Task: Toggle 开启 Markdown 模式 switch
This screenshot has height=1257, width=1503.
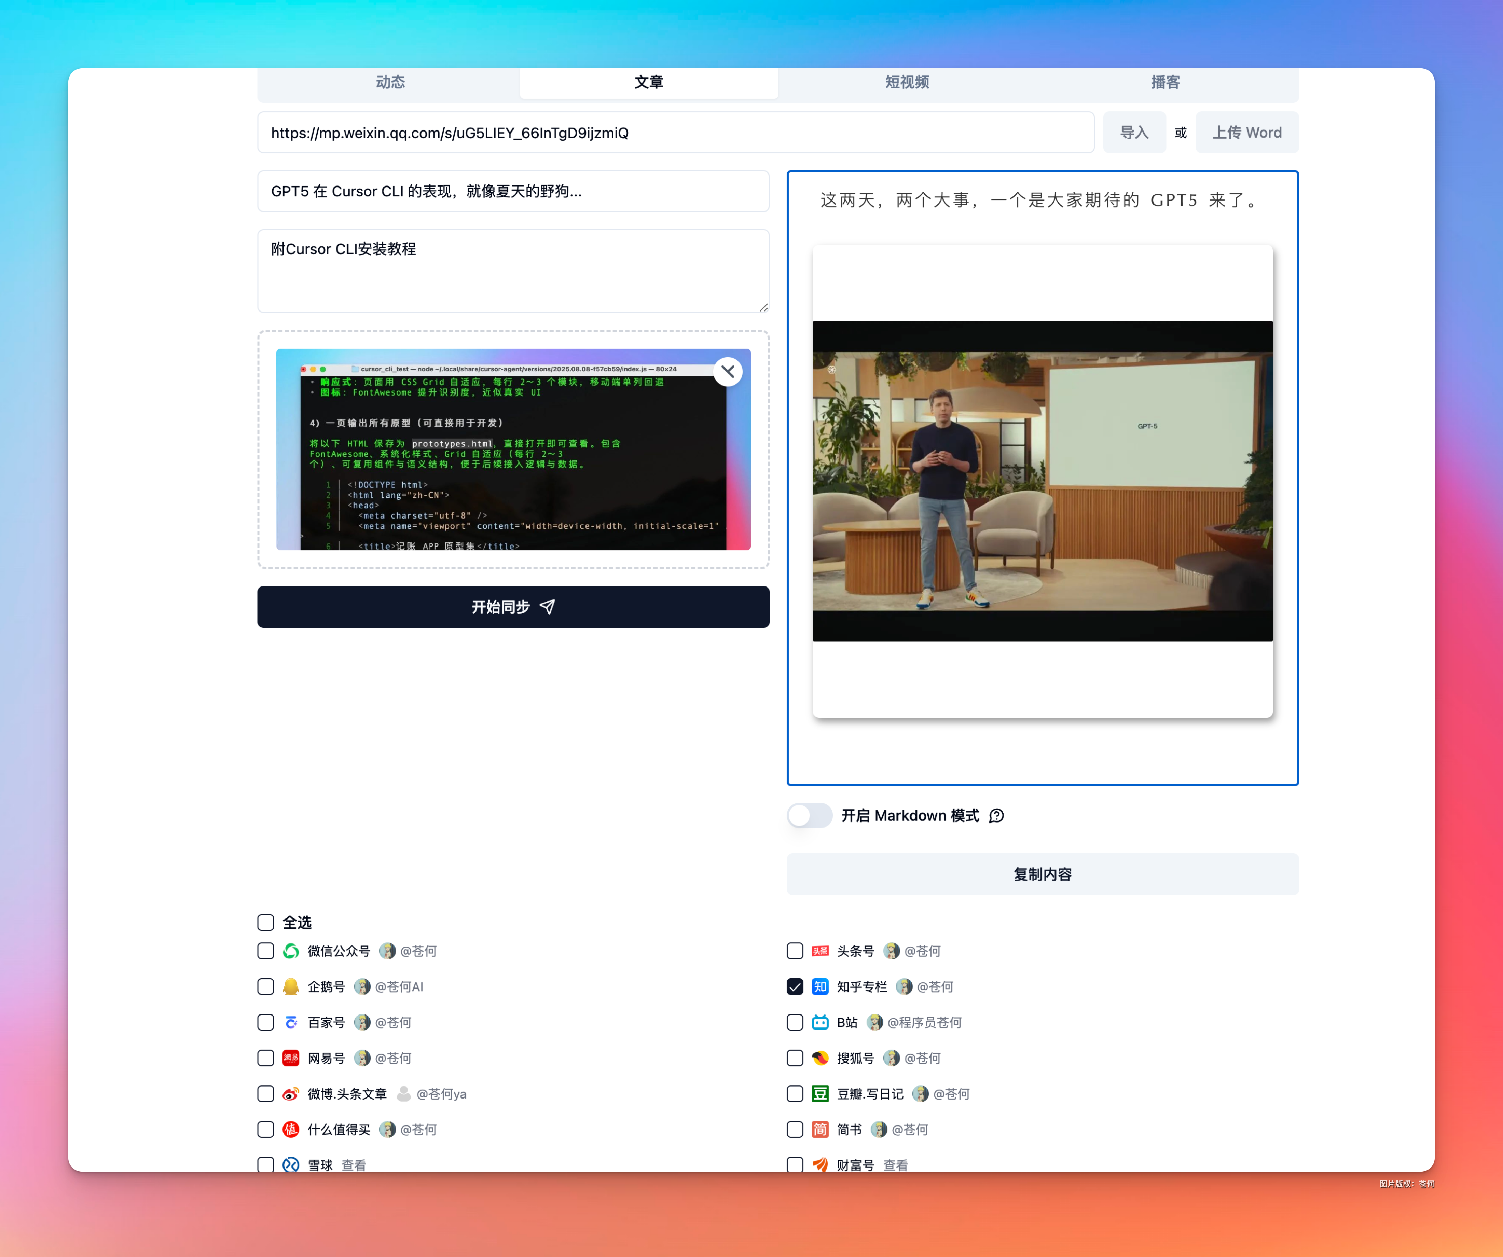Action: (810, 815)
